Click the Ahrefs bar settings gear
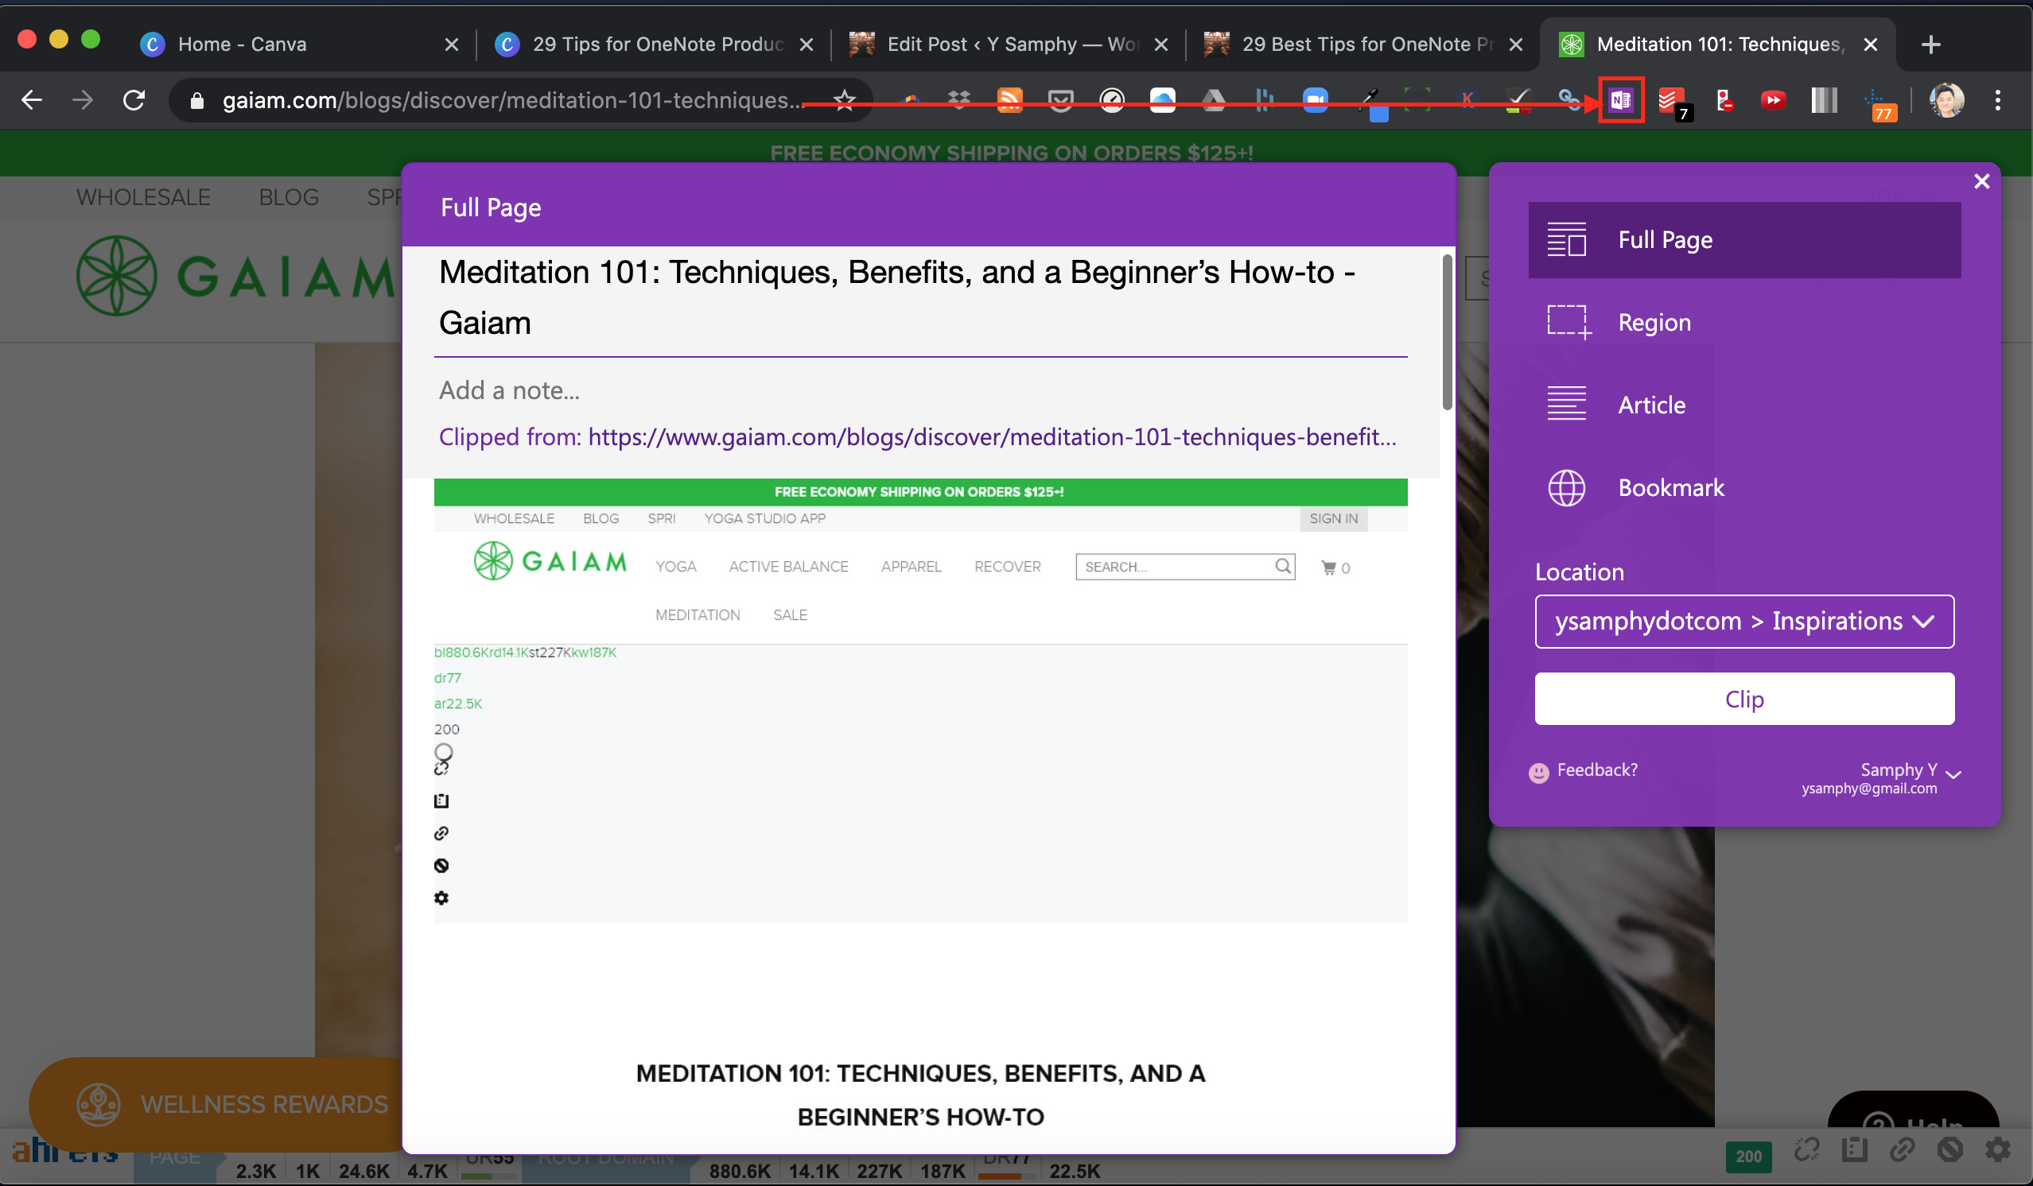Viewport: 2033px width, 1186px height. coord(1997,1149)
